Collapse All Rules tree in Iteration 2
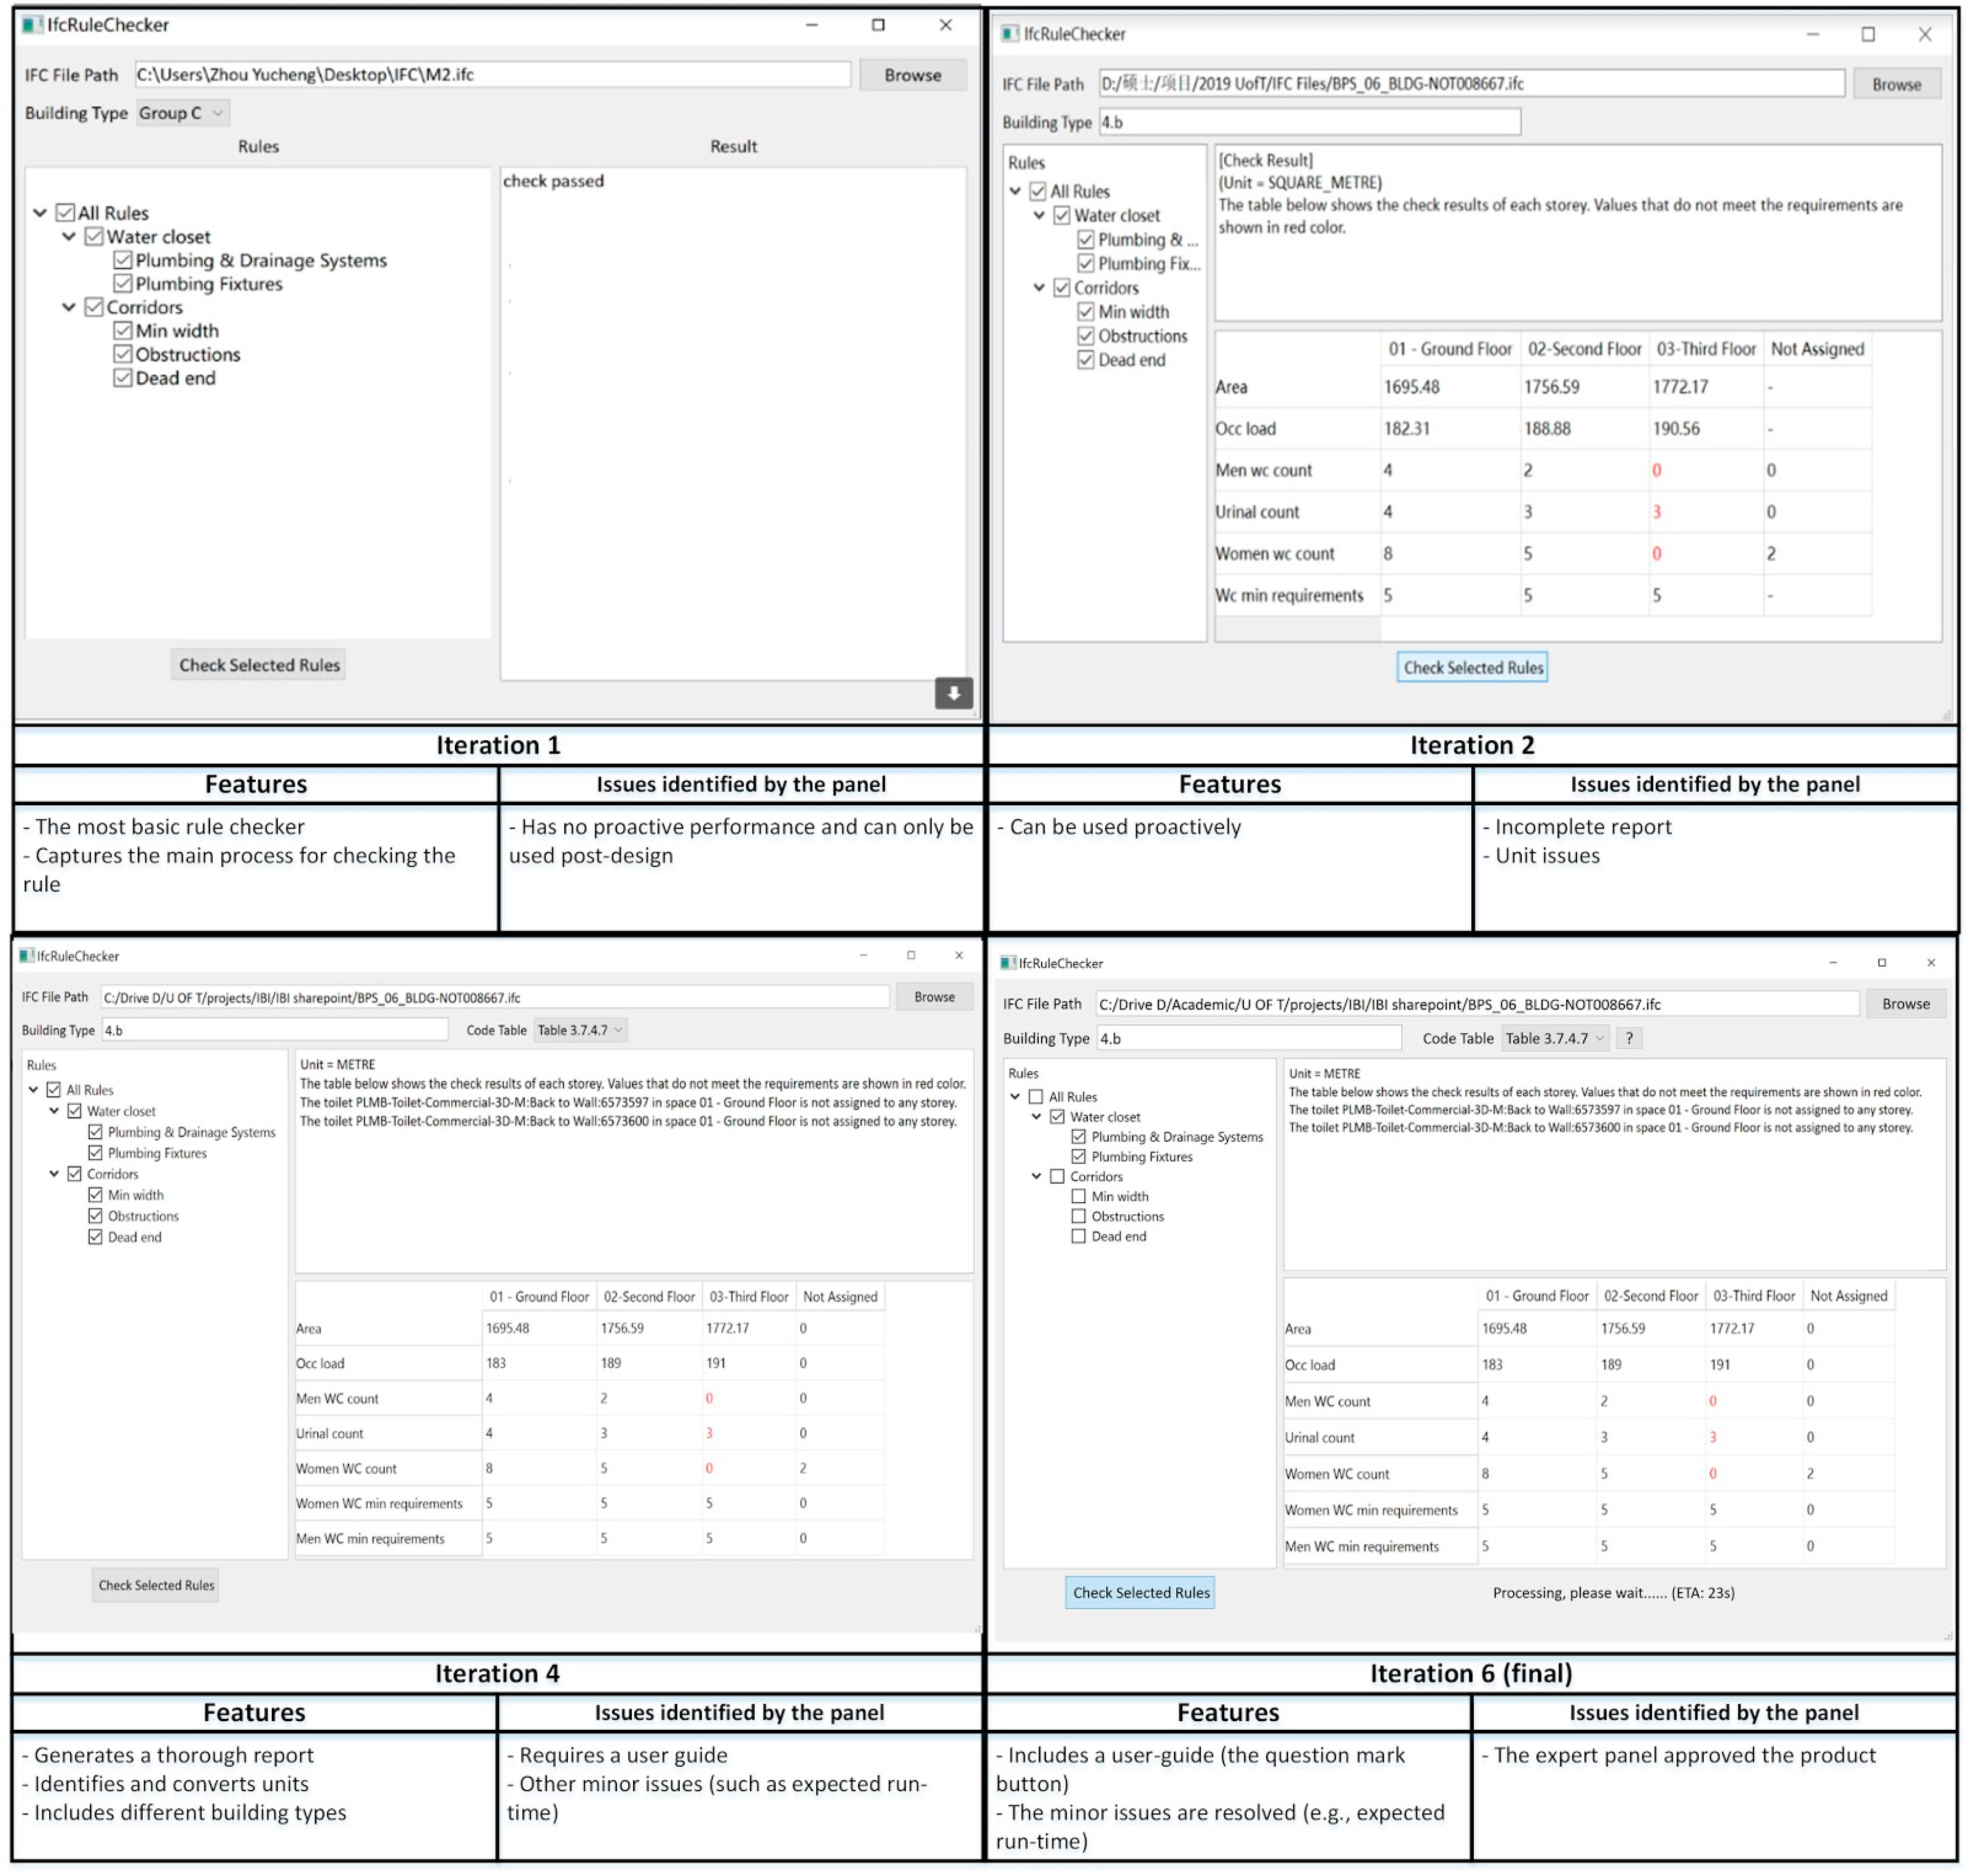The width and height of the screenshot is (1970, 1876). [1015, 191]
